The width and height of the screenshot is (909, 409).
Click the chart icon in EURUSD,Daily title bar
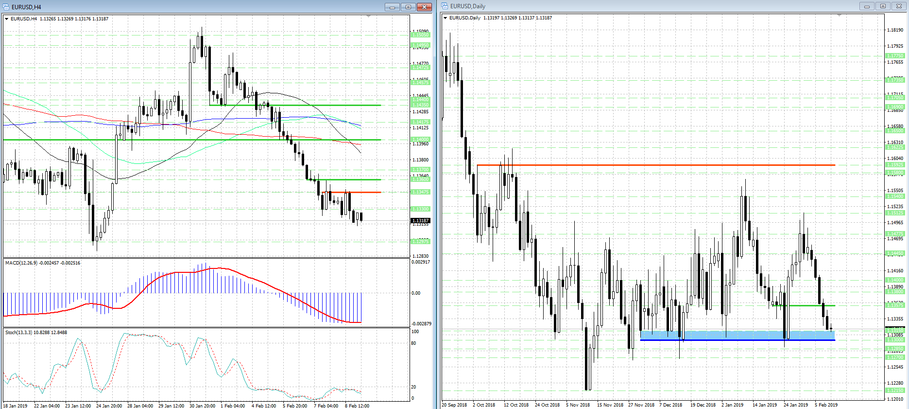445,6
